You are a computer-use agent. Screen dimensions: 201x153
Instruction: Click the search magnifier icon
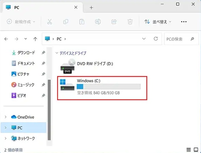click(x=192, y=39)
